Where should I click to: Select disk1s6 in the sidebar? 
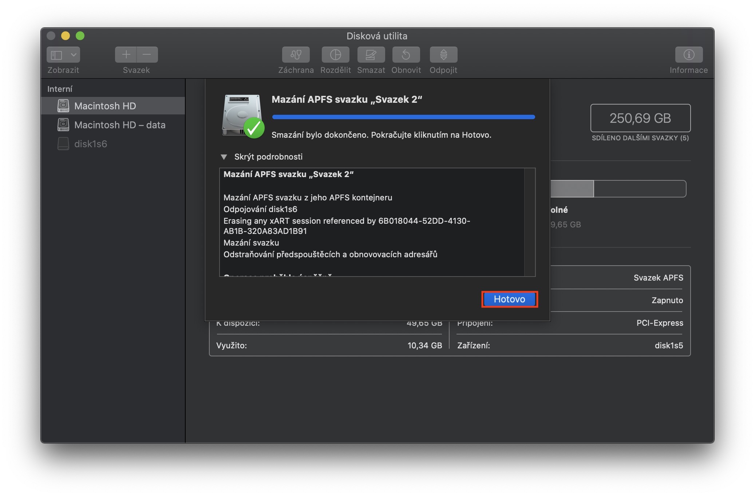point(90,144)
